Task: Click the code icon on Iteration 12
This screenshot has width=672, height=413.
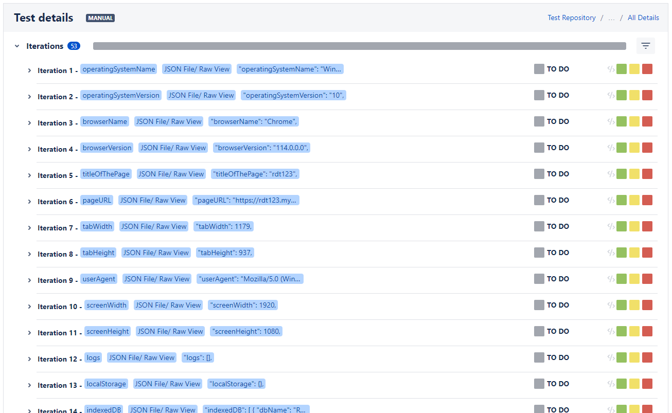Action: coord(611,357)
